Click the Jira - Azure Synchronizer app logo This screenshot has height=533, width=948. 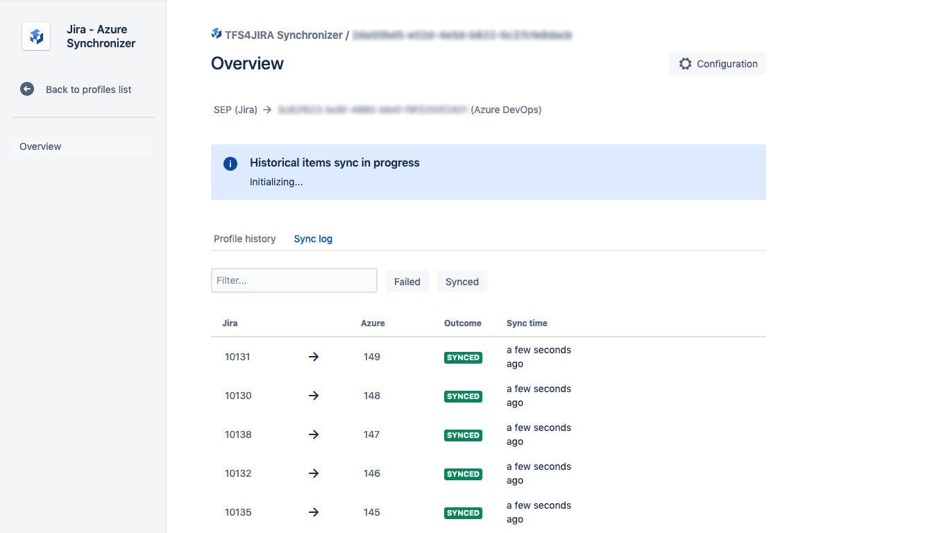coord(36,36)
